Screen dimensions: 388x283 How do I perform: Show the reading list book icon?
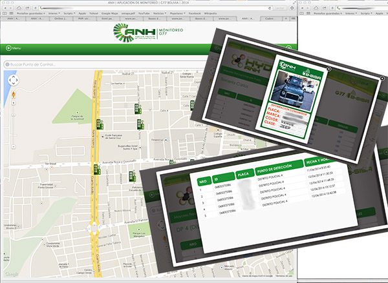click(5, 14)
